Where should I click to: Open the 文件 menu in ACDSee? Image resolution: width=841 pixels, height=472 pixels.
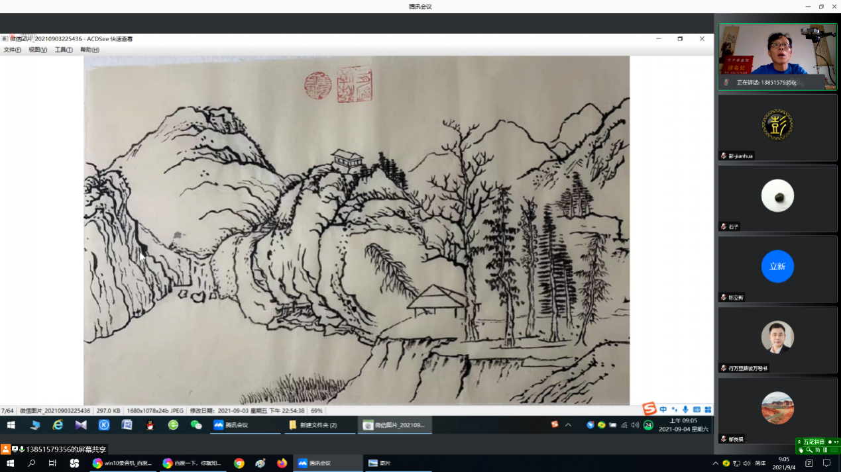11,49
